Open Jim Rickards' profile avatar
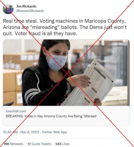This screenshot has height=147, width=134. [8, 9]
